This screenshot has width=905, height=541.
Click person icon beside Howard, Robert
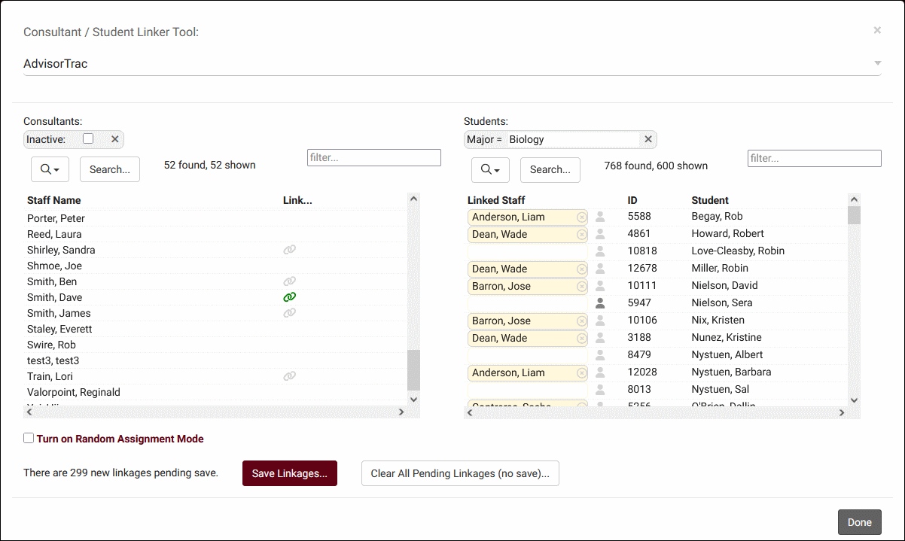click(x=600, y=234)
